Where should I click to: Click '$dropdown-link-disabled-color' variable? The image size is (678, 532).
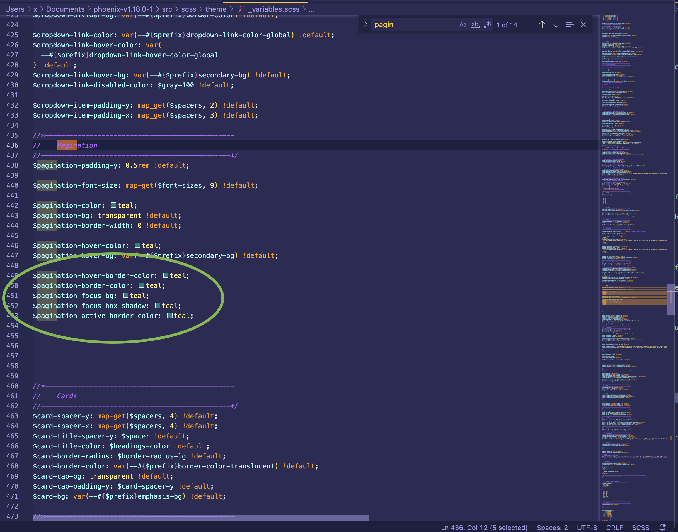coord(91,85)
